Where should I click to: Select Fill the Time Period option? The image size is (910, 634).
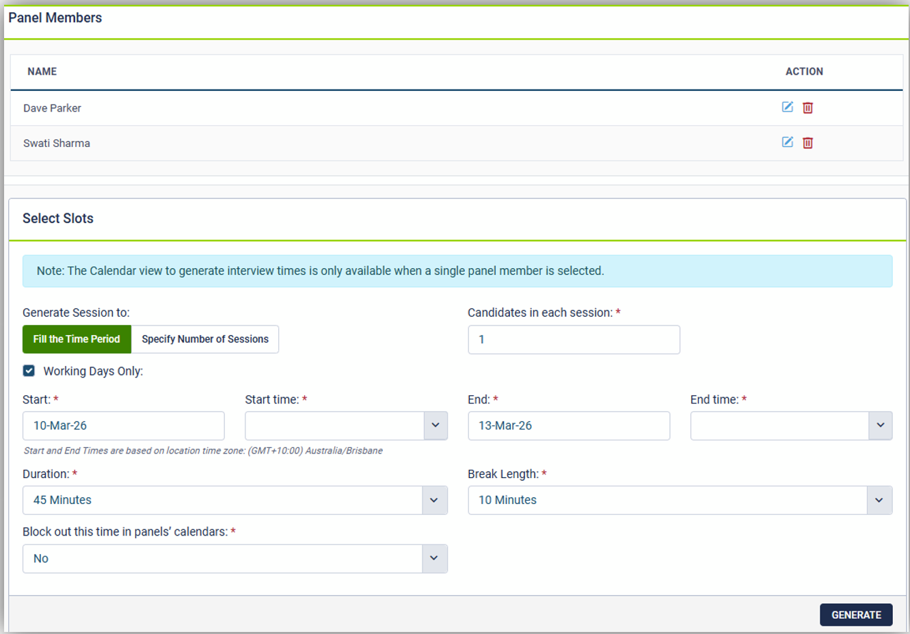click(77, 339)
